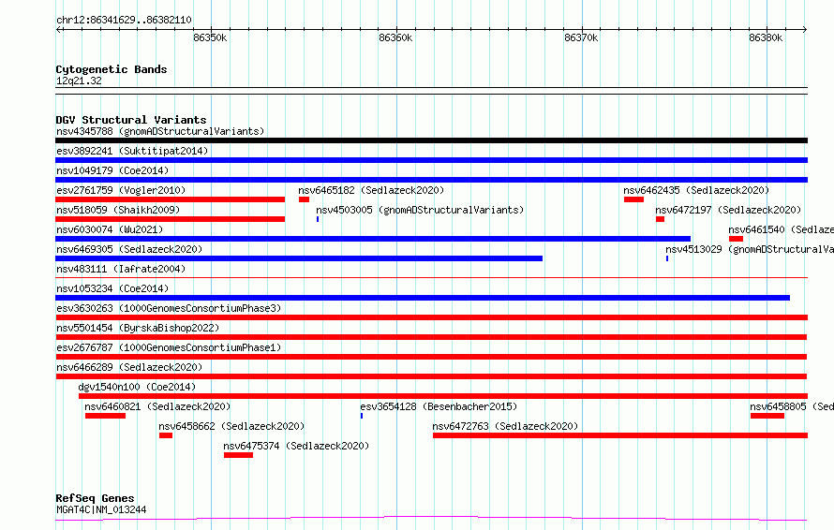Click the red dgv1540n100 variant bar
Image resolution: width=834 pixels, height=530 pixels.
[x=443, y=396]
